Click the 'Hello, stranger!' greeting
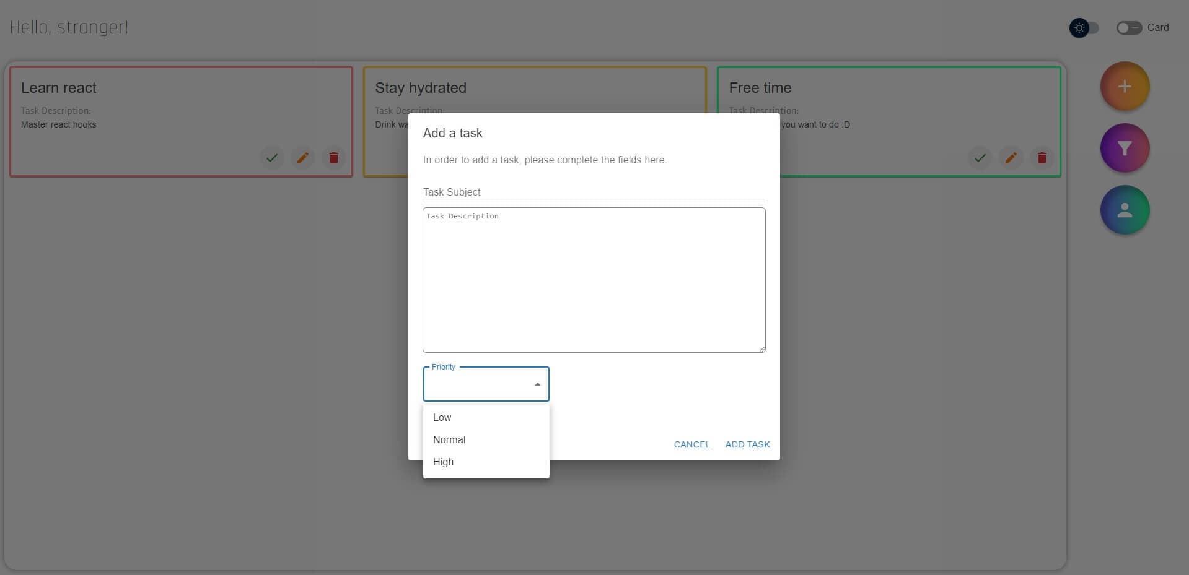 (x=69, y=28)
